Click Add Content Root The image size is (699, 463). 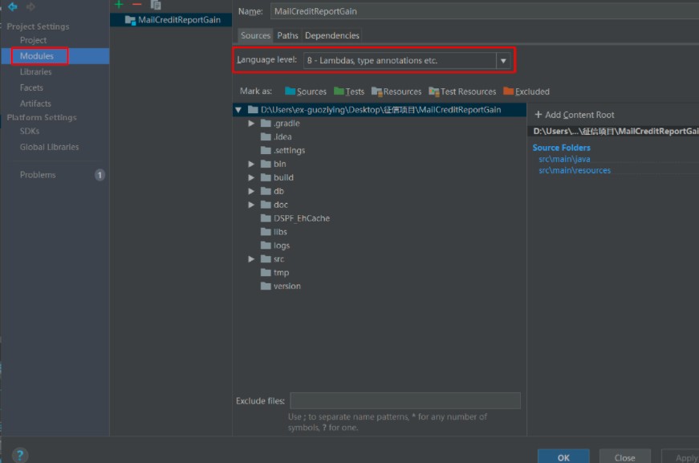[574, 115]
